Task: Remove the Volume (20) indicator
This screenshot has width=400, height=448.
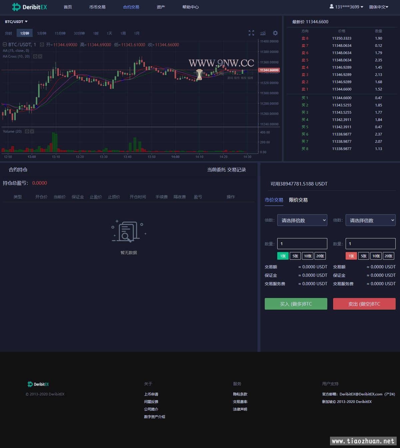Action: pyautogui.click(x=32, y=131)
